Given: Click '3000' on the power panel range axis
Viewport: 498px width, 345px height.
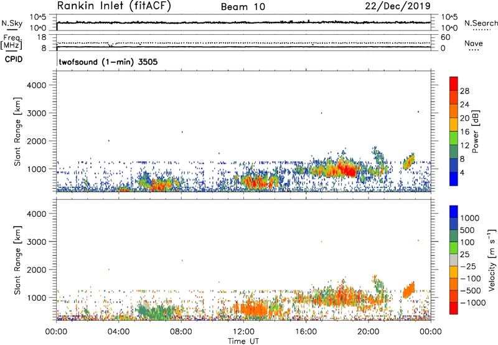Looking at the screenshot, I should (37, 113).
